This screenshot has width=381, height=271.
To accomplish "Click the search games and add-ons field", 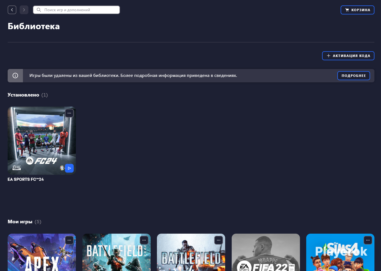I will click(x=76, y=10).
